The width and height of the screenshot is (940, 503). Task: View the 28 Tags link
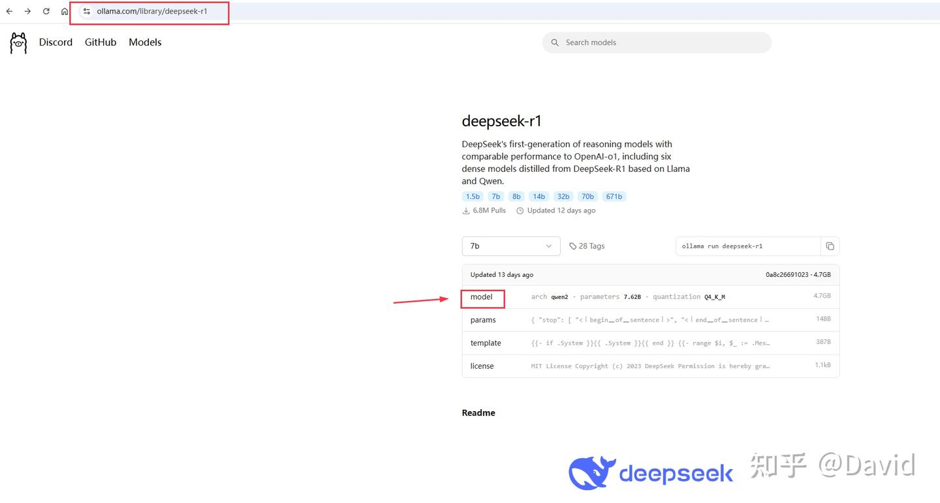pos(587,246)
